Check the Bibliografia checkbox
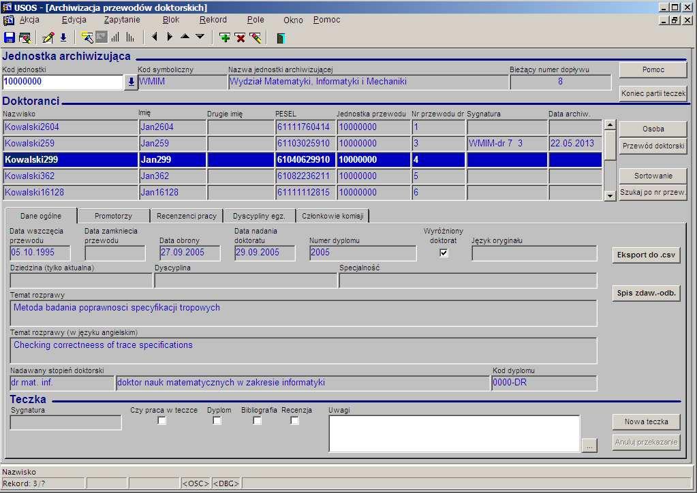This screenshot has height=493, width=697. [x=257, y=420]
